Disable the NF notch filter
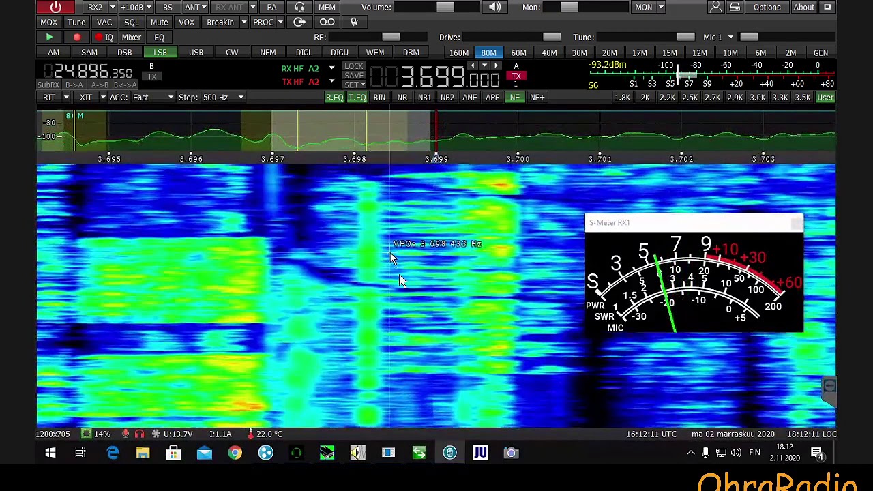Image resolution: width=873 pixels, height=491 pixels. click(x=515, y=98)
